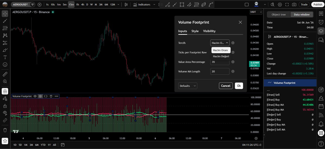Screen dimensions: 325x149
Task: Select the ruler measure tool
Action: (x=5, y=74)
